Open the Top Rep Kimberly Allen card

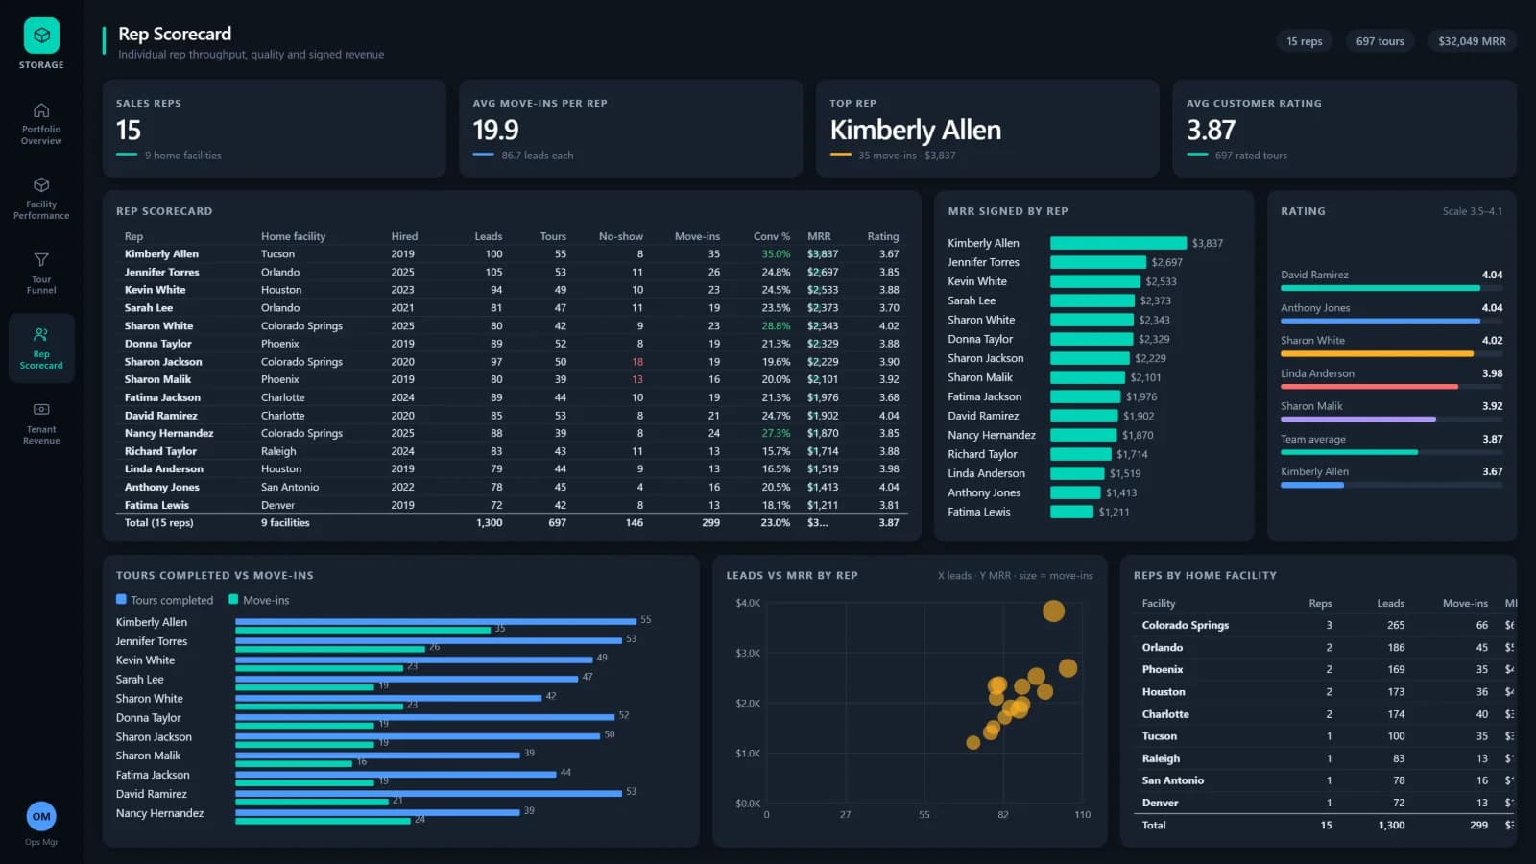pyautogui.click(x=988, y=129)
